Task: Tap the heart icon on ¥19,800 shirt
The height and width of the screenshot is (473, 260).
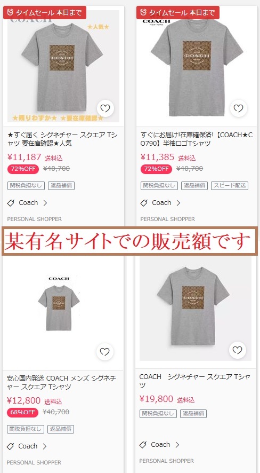Action: coord(238,350)
